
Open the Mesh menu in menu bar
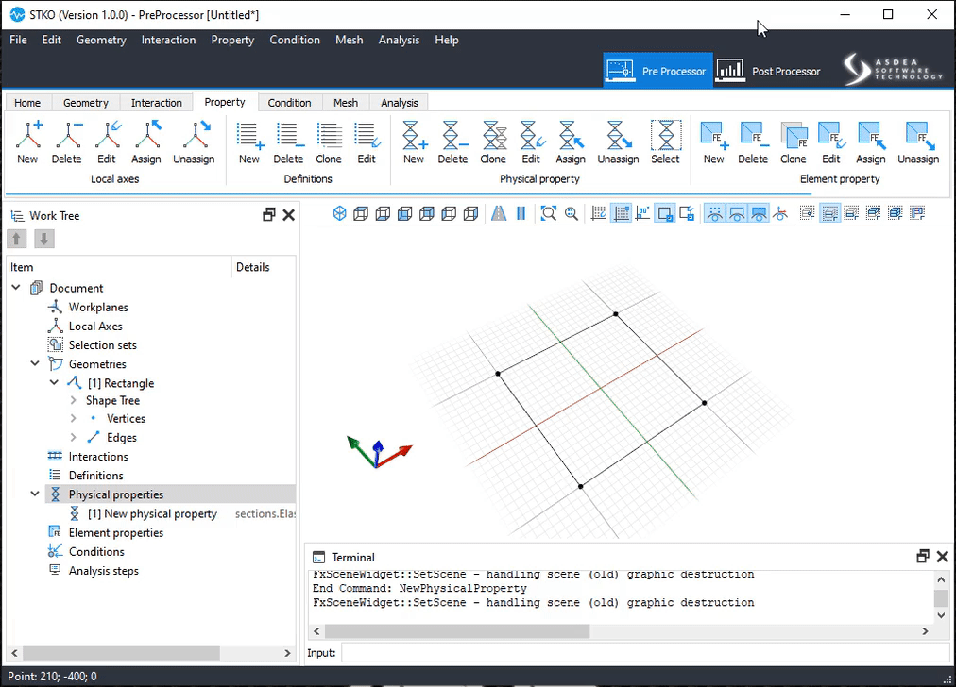[x=349, y=40]
